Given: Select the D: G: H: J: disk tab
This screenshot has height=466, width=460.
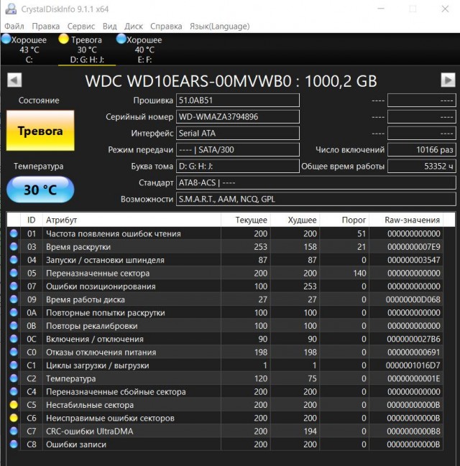Looking at the screenshot, I should tap(87, 50).
